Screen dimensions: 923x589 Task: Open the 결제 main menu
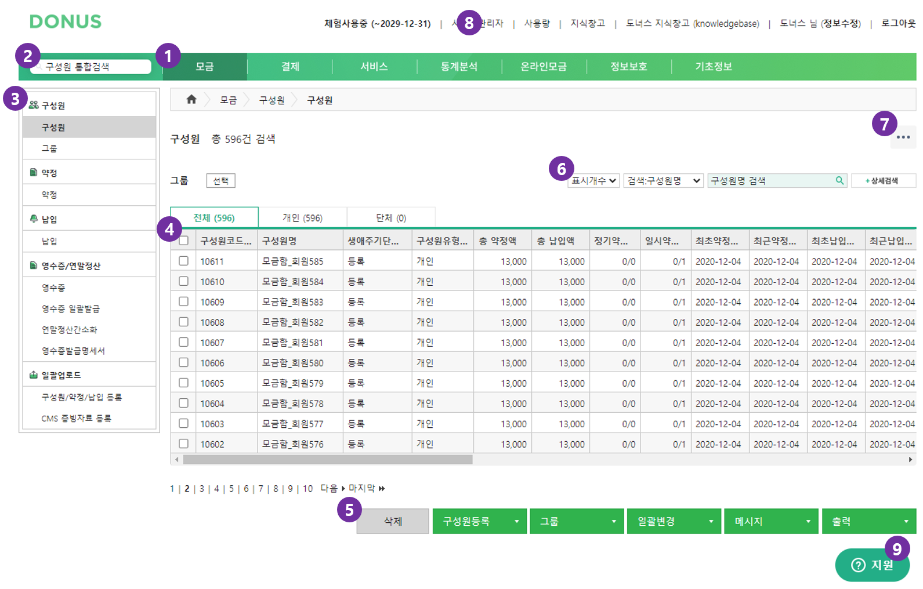point(290,67)
